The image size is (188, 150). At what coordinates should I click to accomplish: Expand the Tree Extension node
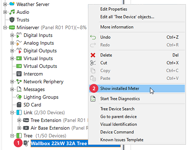tap(19, 120)
